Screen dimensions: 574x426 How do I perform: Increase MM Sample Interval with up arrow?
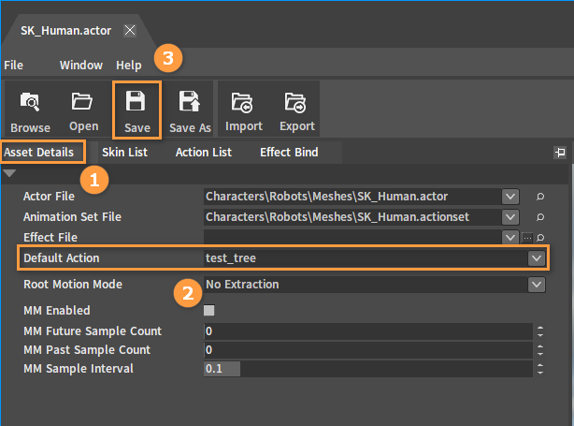point(540,365)
